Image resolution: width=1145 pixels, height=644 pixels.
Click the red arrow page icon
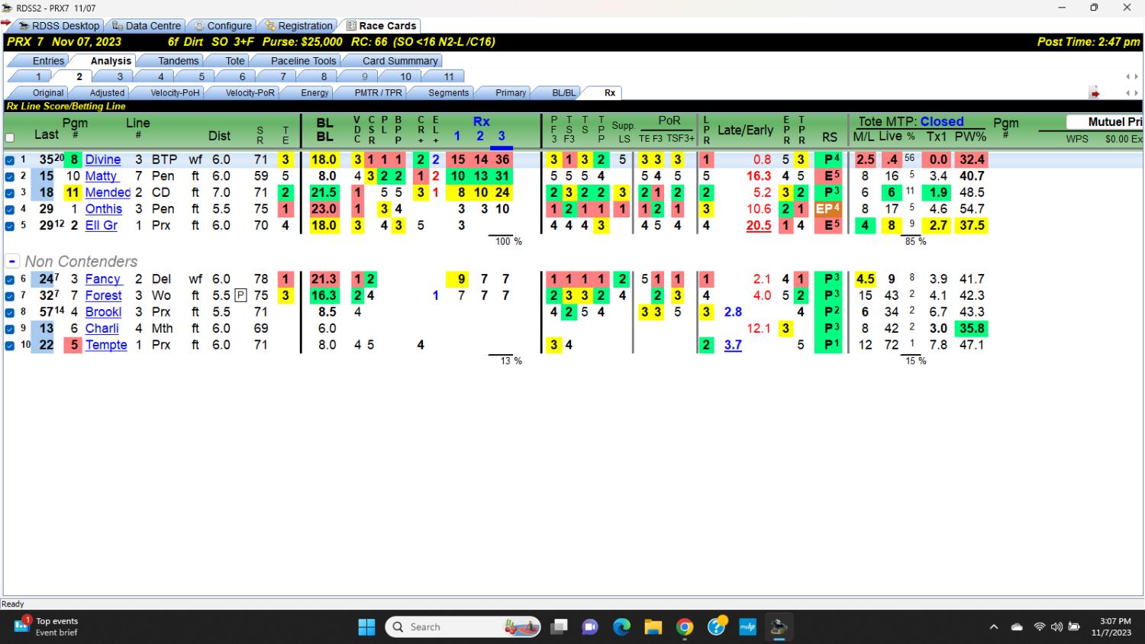pyautogui.click(x=1095, y=93)
